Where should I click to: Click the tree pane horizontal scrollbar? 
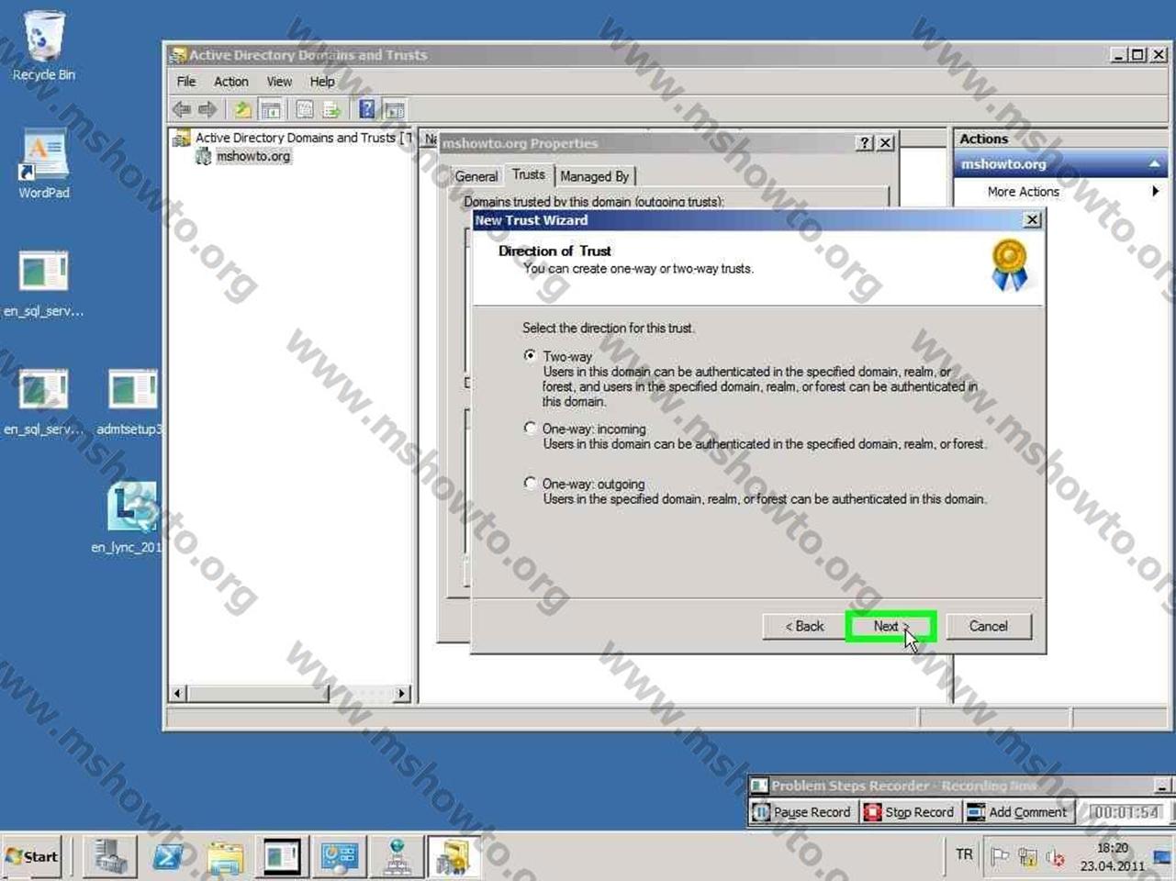tap(258, 694)
